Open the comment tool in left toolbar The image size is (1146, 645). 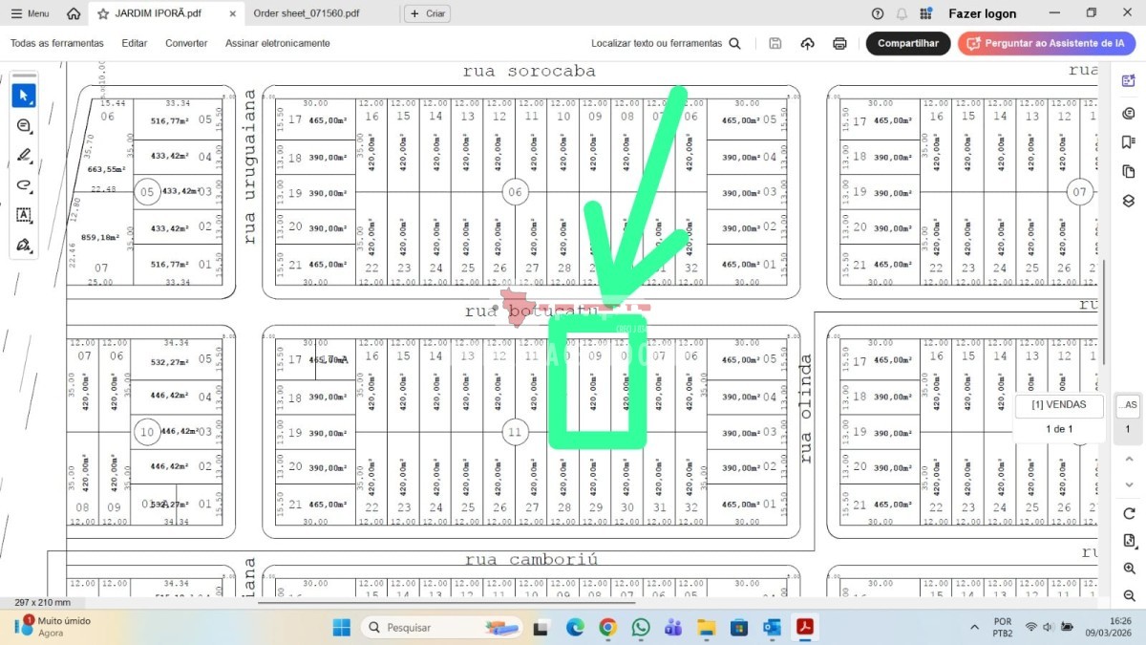24,125
